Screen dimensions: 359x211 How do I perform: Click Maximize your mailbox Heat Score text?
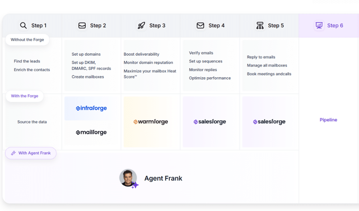point(150,74)
